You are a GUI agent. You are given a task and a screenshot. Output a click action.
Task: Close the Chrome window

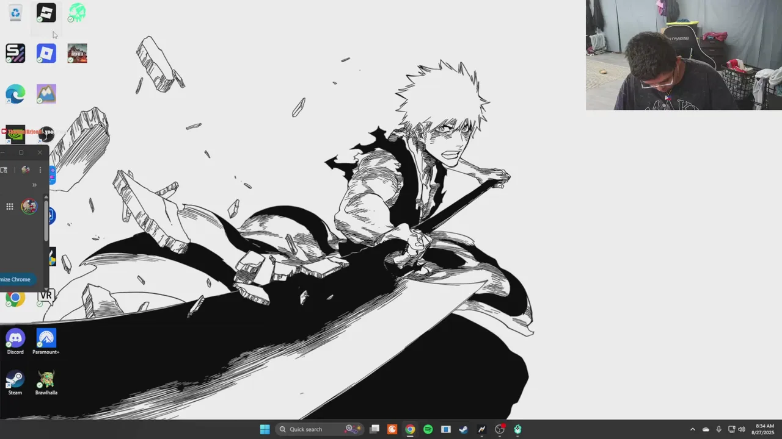tap(40, 152)
